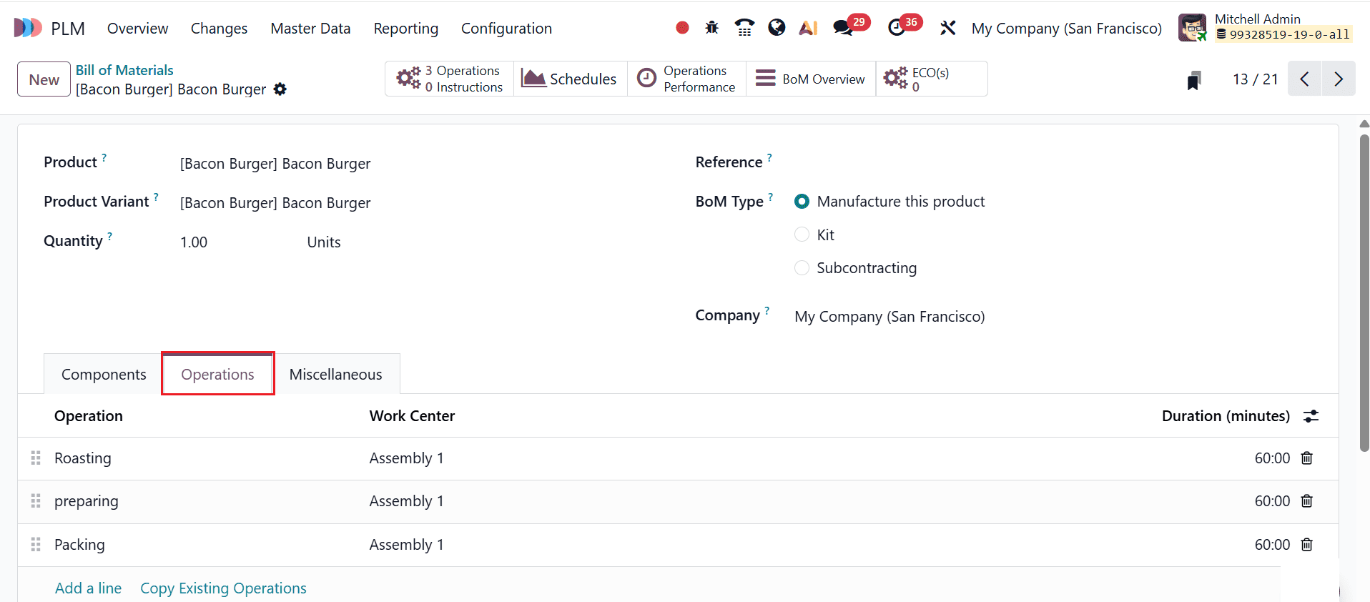Click the bookmark icon near pager
Image resolution: width=1370 pixels, height=602 pixels.
click(x=1193, y=80)
